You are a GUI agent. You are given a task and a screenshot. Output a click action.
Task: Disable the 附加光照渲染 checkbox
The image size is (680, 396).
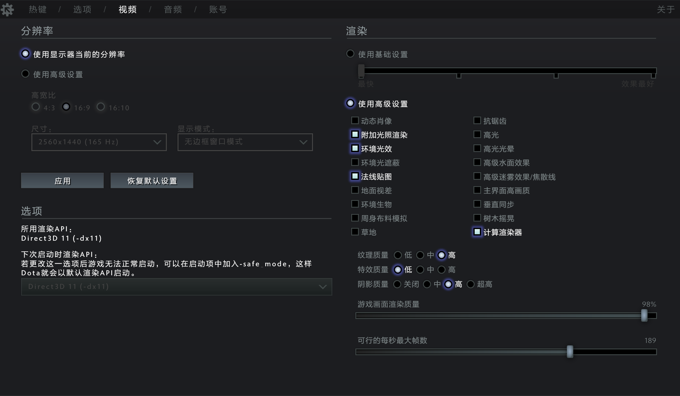(355, 134)
